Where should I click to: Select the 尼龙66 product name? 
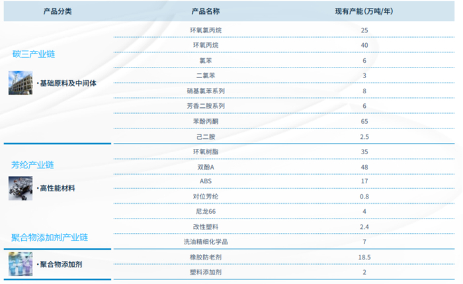tap(206, 212)
